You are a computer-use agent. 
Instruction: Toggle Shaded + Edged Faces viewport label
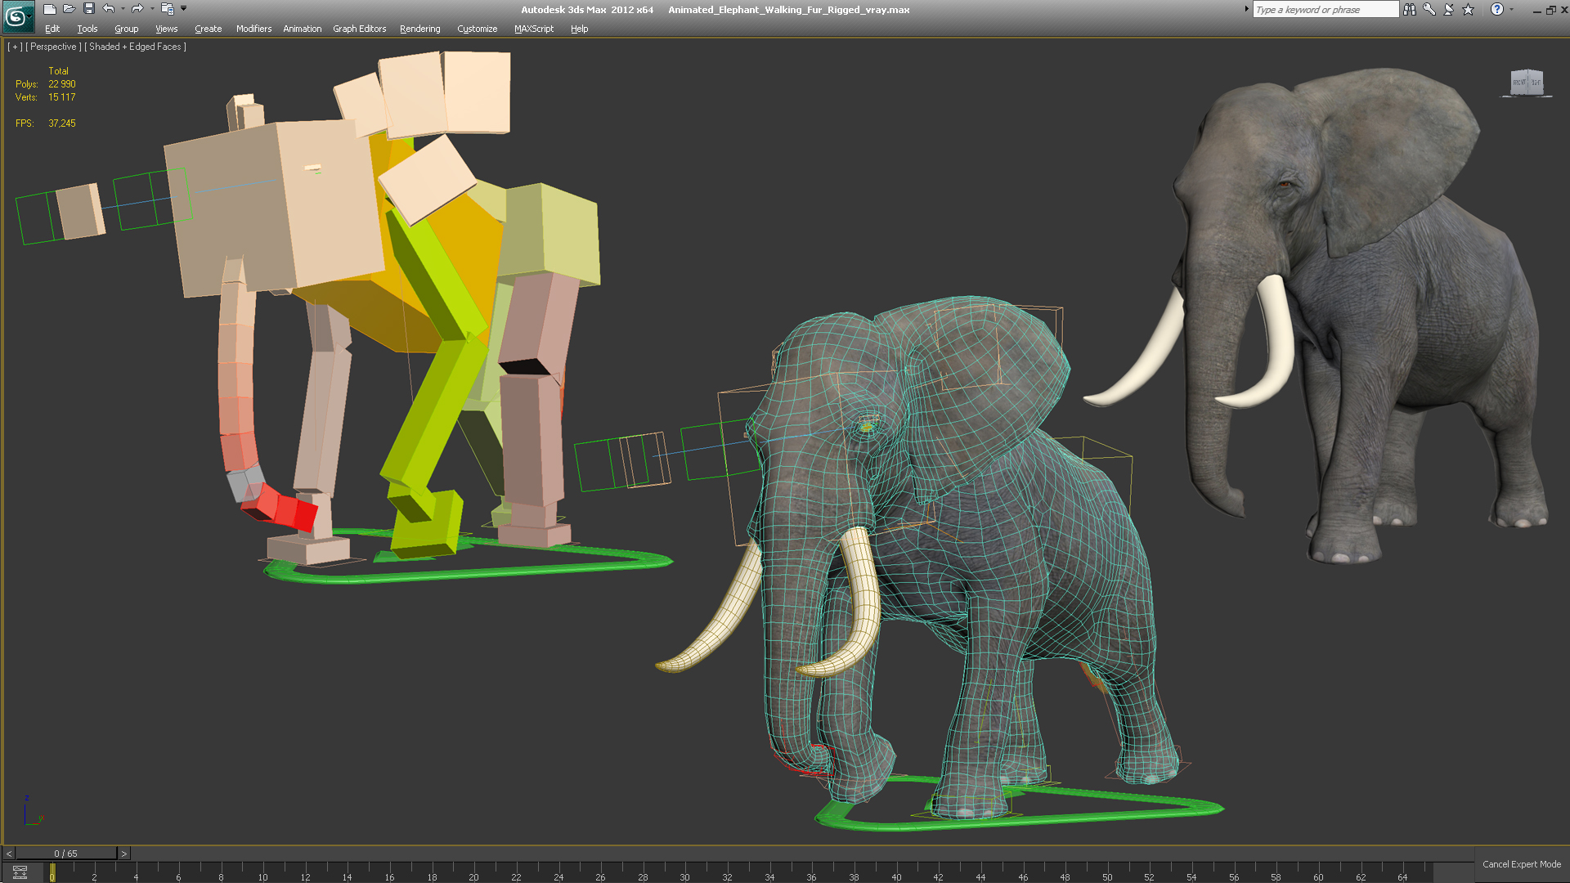(x=135, y=47)
